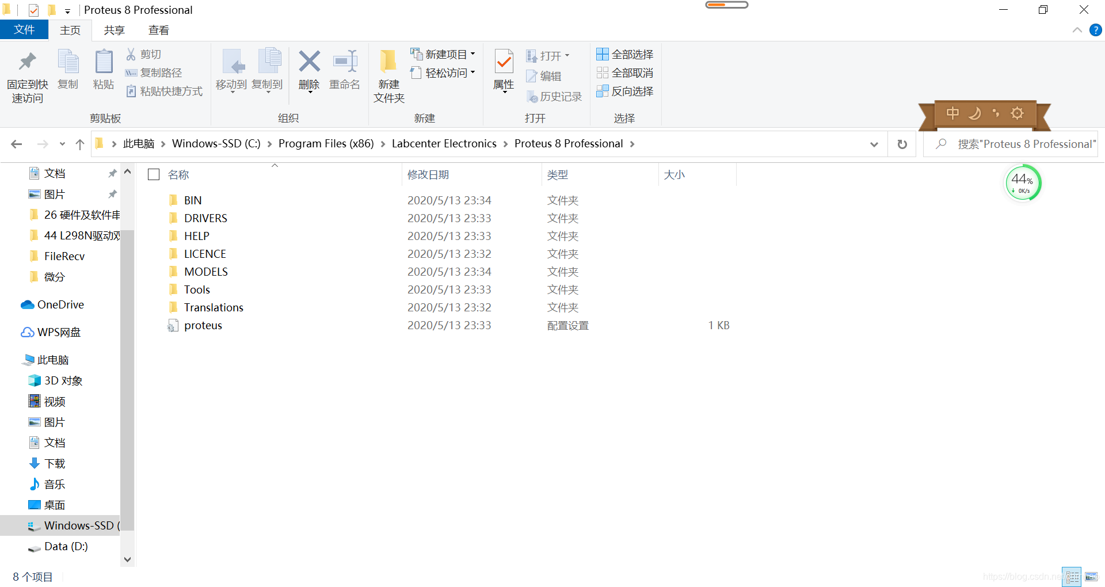Open the 文件 (File) menu tab

click(24, 30)
